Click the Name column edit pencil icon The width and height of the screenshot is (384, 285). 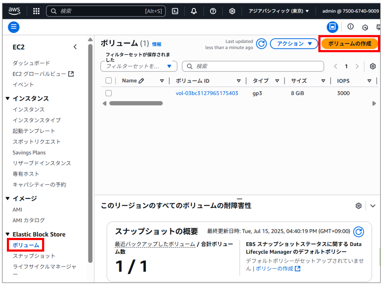141,80
